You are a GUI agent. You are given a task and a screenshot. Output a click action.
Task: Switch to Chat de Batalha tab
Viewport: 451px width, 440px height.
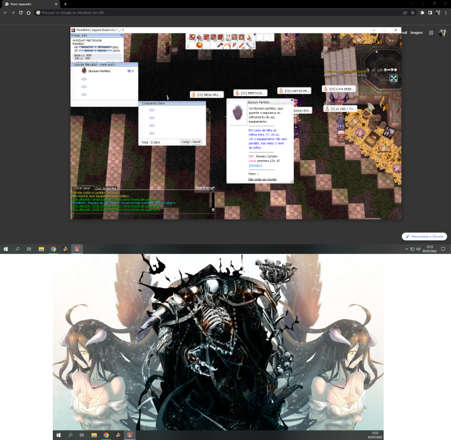tap(106, 188)
